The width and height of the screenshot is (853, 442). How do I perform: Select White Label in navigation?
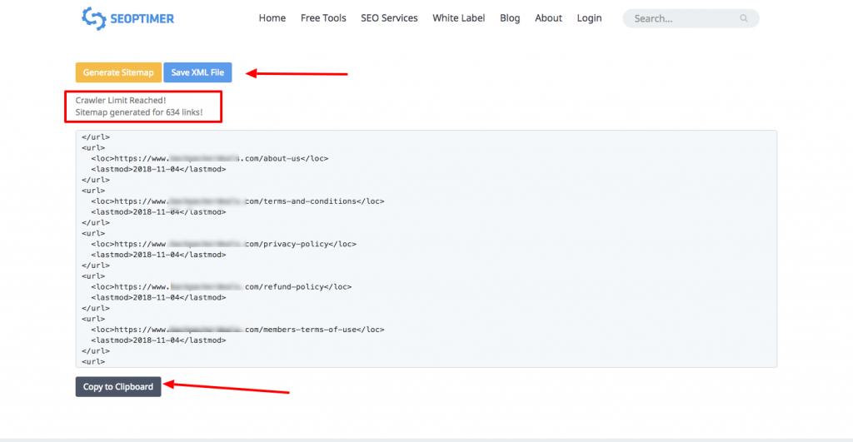(458, 18)
